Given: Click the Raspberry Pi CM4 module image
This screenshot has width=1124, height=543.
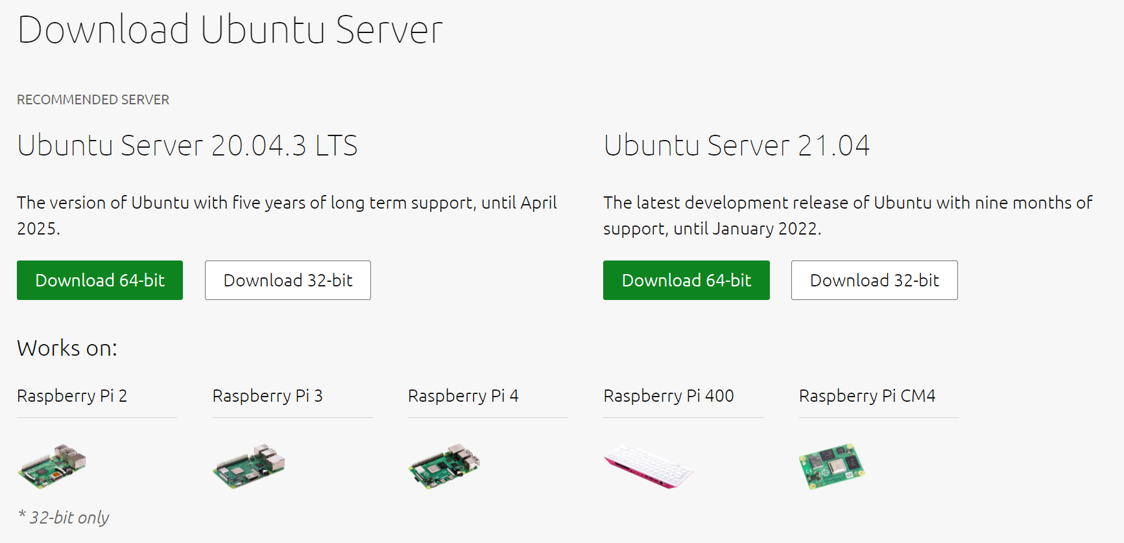Looking at the screenshot, I should click(x=832, y=466).
